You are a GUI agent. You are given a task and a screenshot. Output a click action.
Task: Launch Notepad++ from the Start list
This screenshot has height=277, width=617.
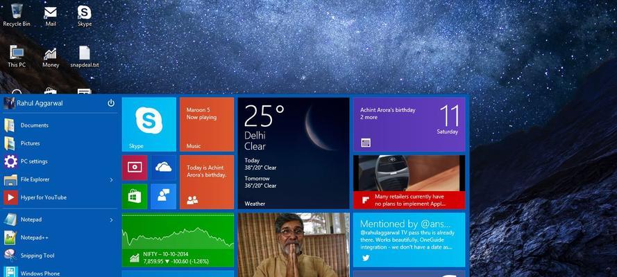tap(59, 238)
